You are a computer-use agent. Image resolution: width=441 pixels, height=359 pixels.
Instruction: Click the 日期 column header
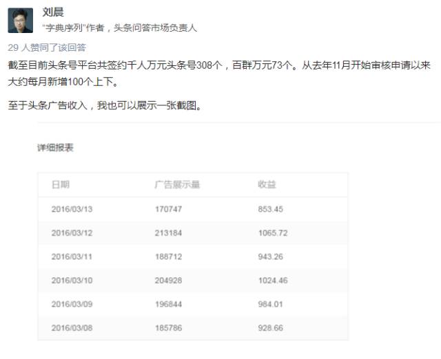coord(61,184)
